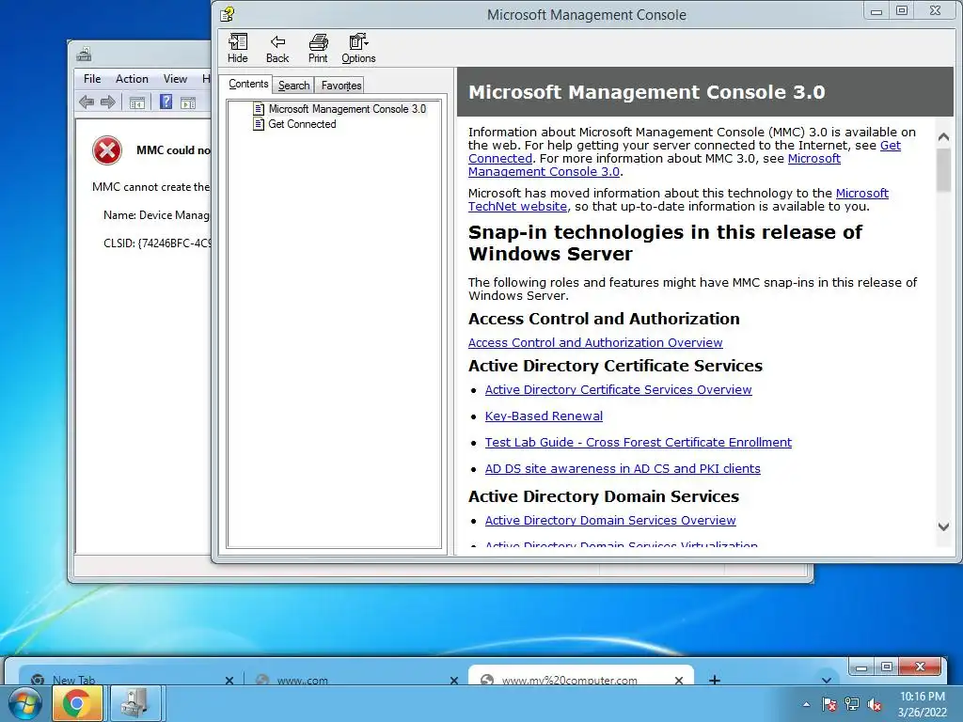The width and height of the screenshot is (963, 722).
Task: Open the Options toolbar menu
Action: coord(358,48)
